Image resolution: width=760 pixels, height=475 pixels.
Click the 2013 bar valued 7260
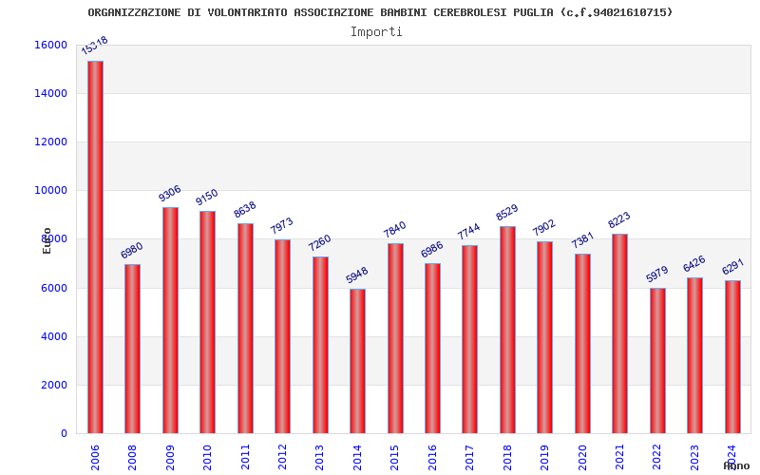click(320, 345)
